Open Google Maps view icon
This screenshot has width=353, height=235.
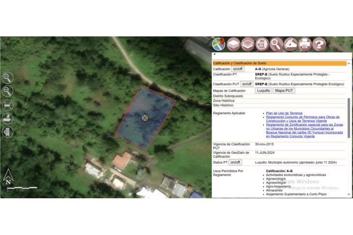pos(218,44)
